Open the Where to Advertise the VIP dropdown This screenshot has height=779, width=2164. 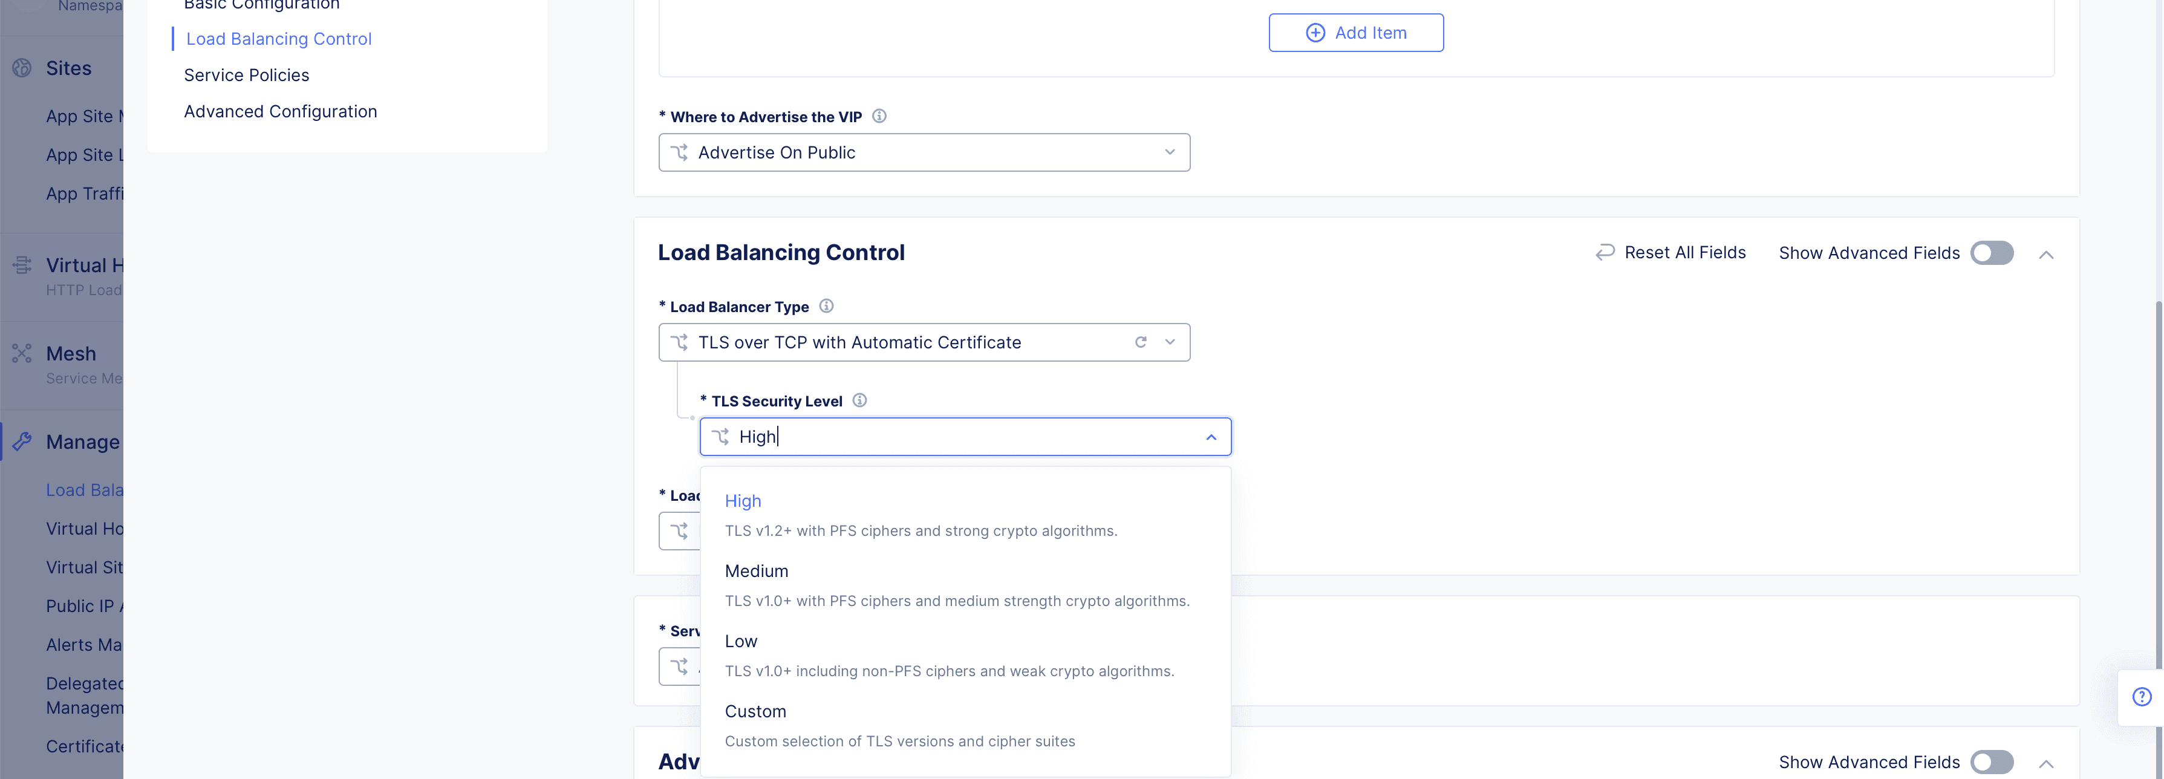923,152
